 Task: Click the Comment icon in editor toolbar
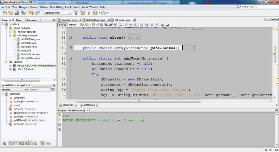tap(163, 25)
